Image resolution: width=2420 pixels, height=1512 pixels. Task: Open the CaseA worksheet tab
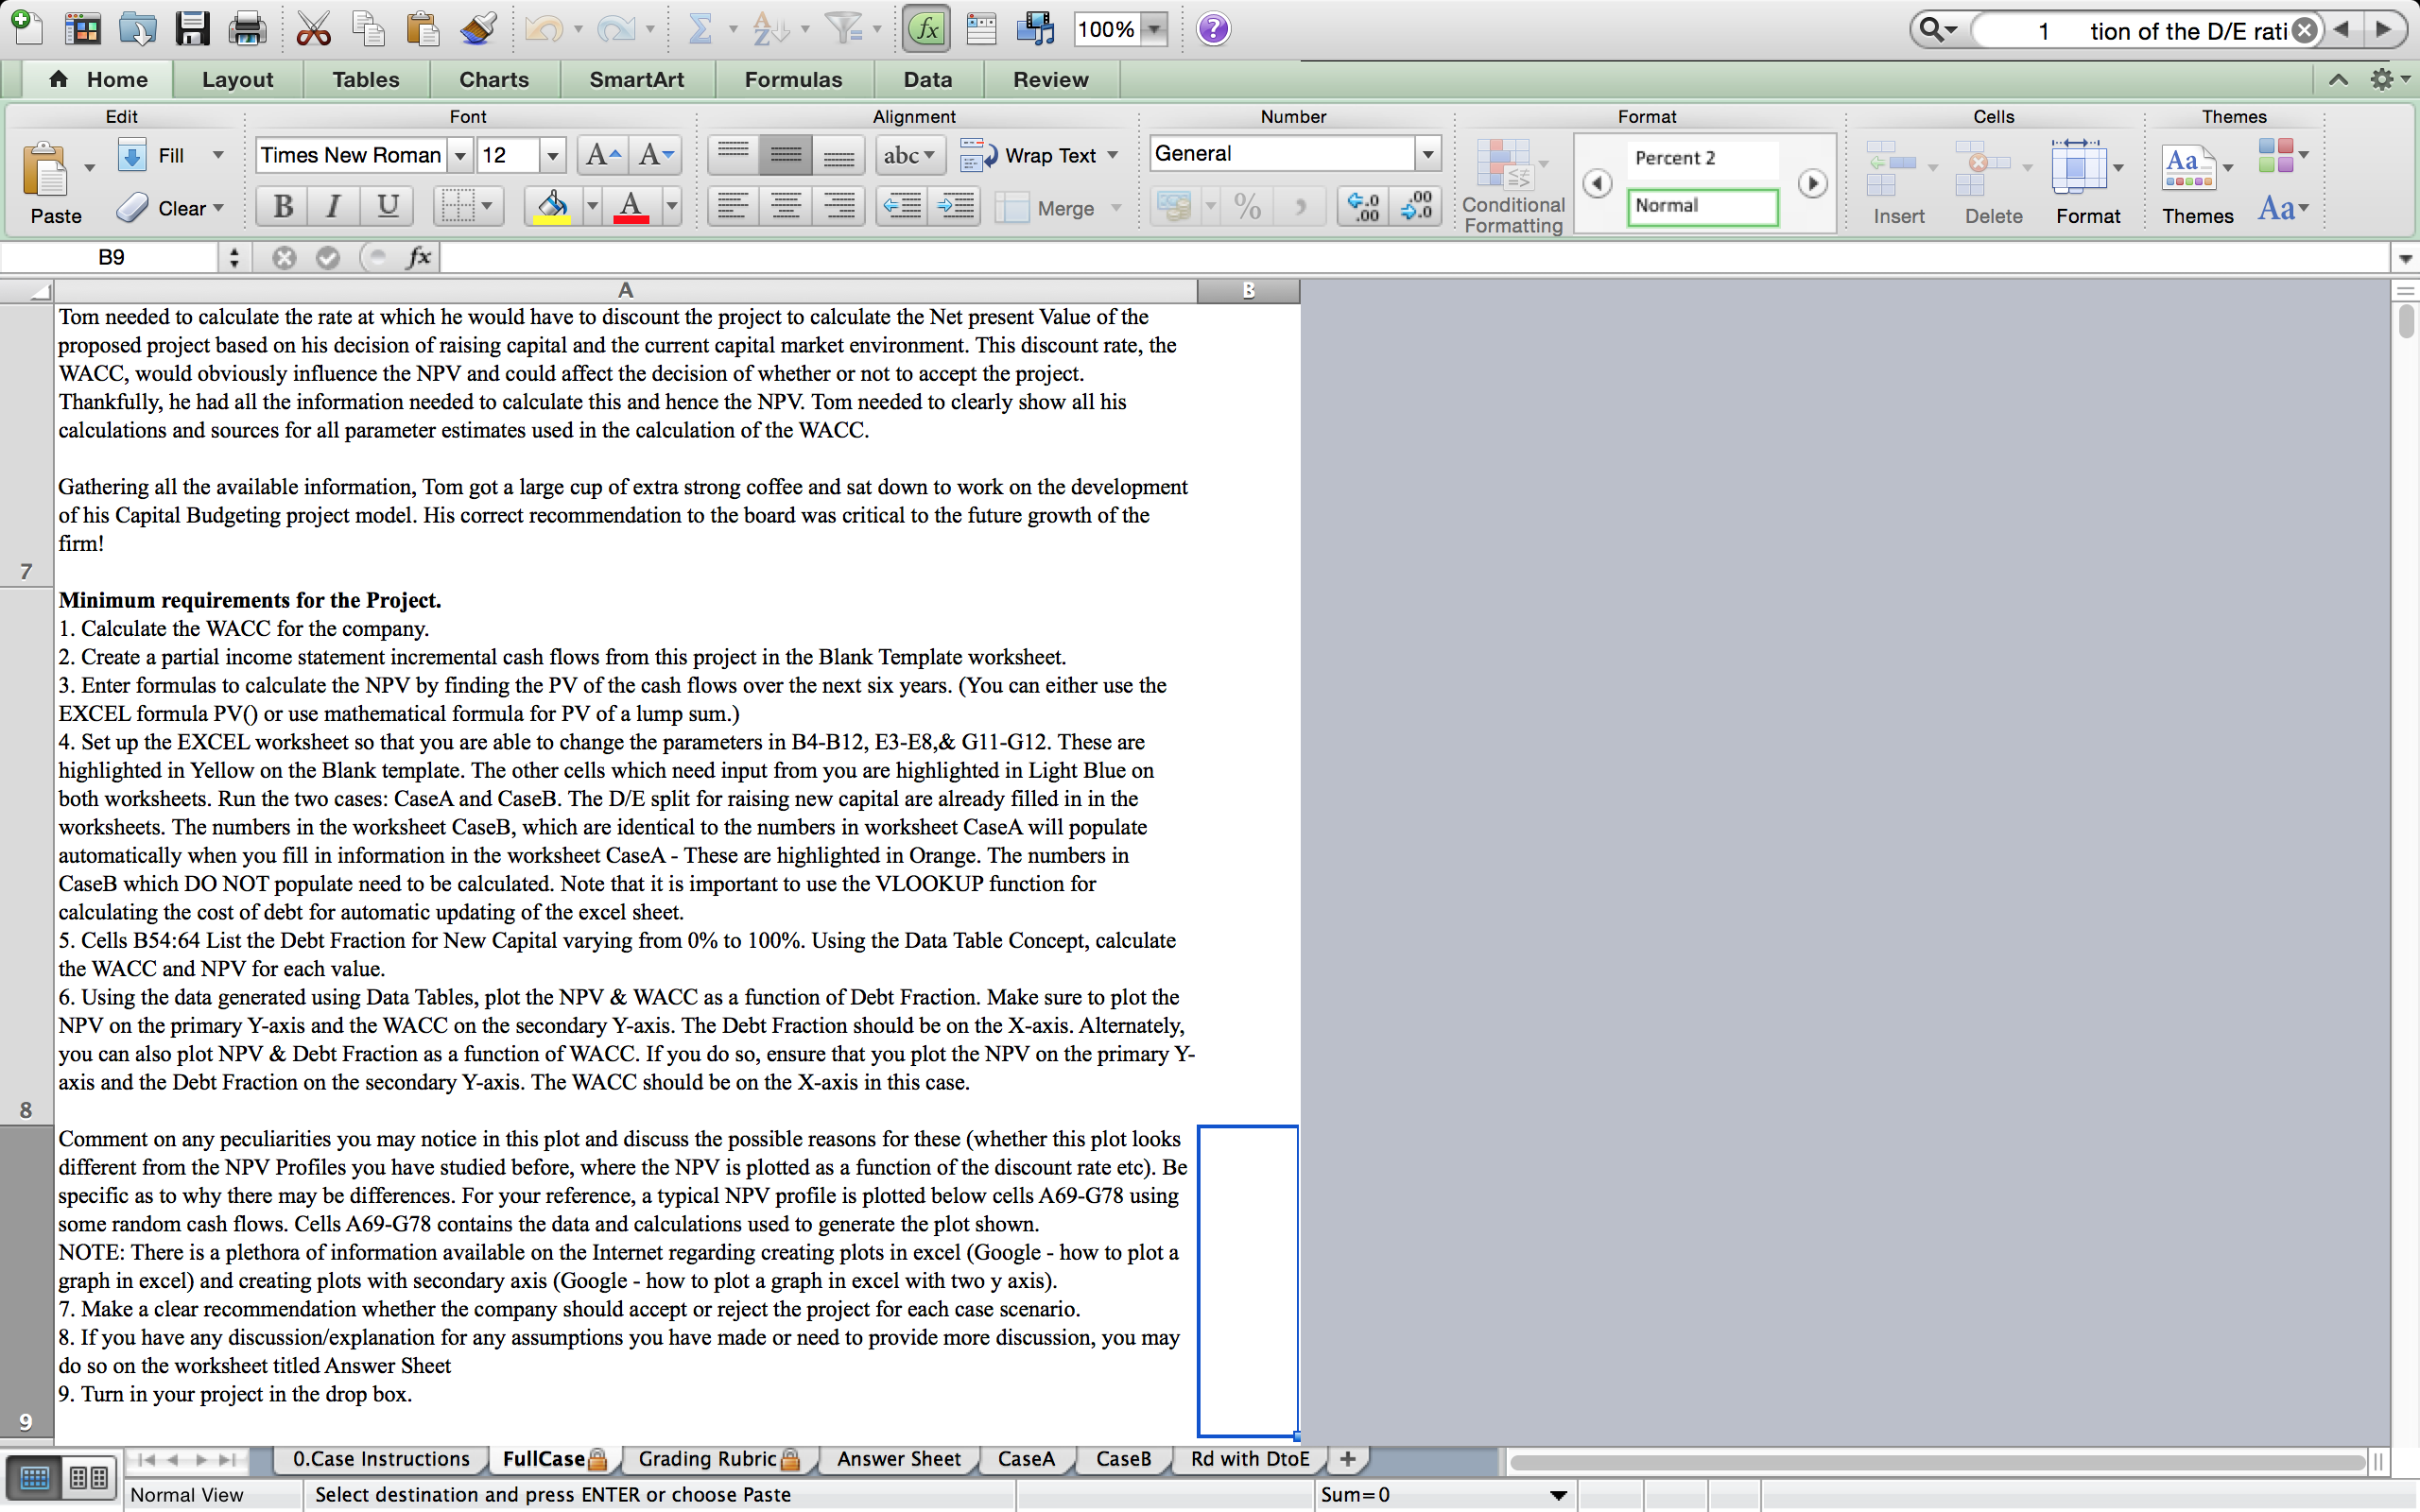click(1026, 1458)
